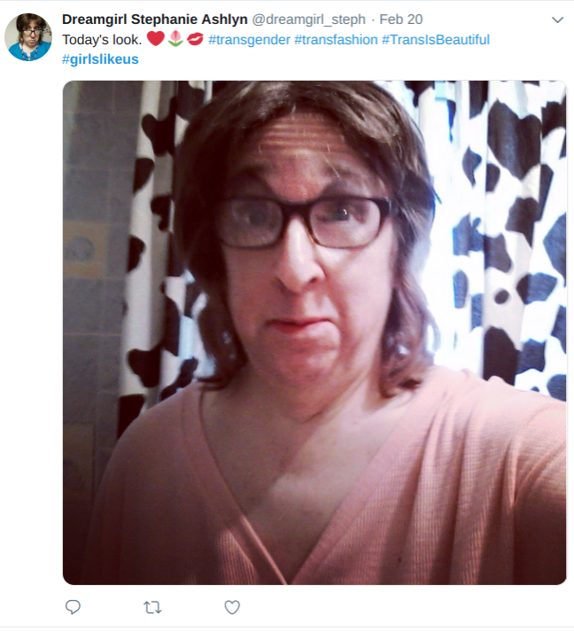The height and width of the screenshot is (631, 574).
Task: Open Dreamgirl Stephanie Ashlyn's profile name link
Action: [x=155, y=19]
